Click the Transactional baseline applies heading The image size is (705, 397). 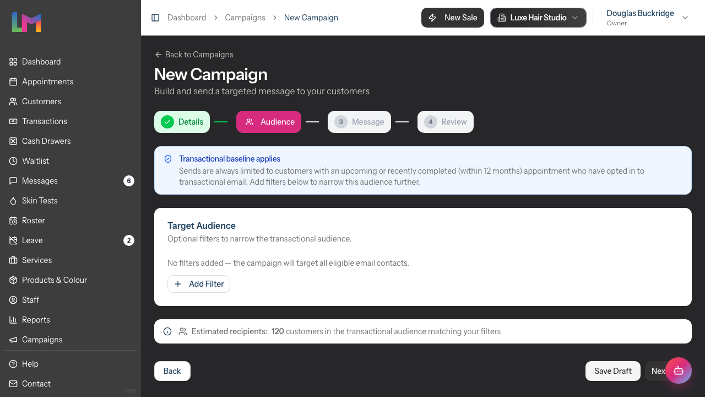(x=230, y=159)
